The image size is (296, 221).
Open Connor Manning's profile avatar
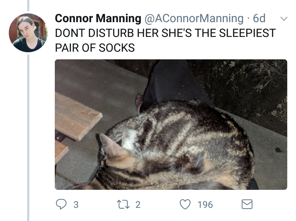click(28, 33)
